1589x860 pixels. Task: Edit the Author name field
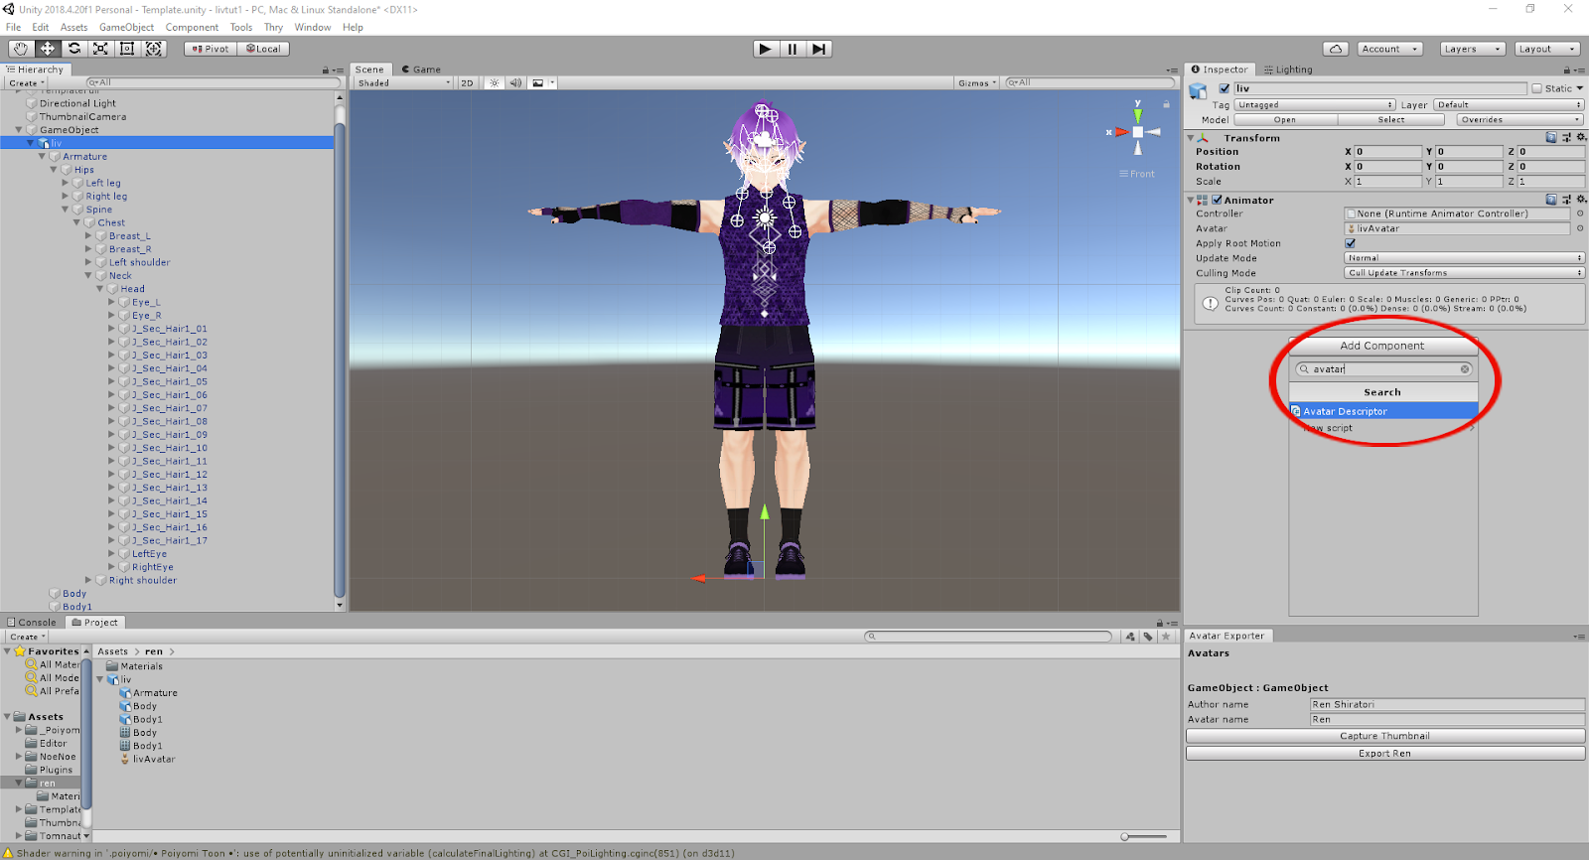pos(1447,704)
